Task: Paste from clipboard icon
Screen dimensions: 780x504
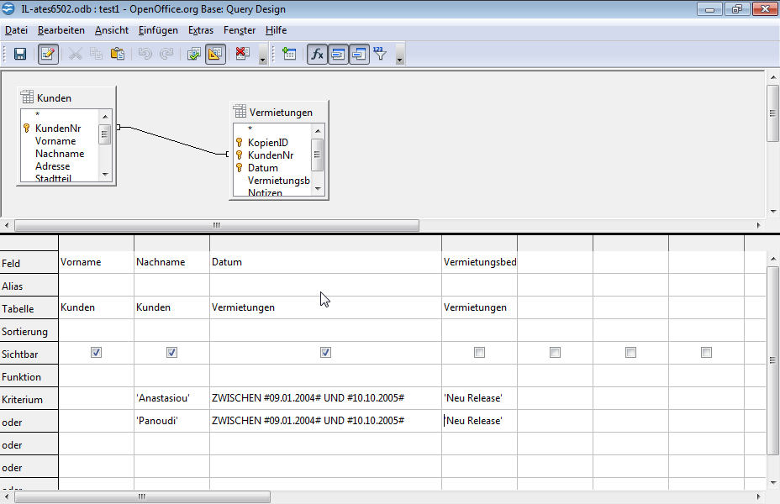Action: tap(118, 54)
